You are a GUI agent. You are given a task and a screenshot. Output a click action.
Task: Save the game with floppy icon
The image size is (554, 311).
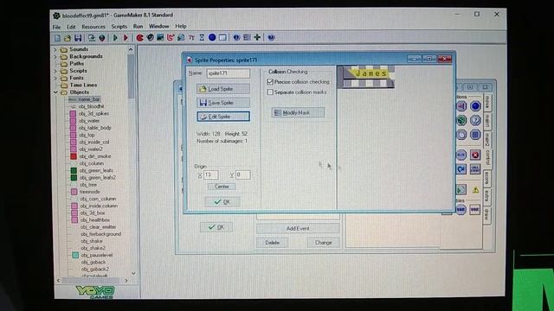pos(78,38)
